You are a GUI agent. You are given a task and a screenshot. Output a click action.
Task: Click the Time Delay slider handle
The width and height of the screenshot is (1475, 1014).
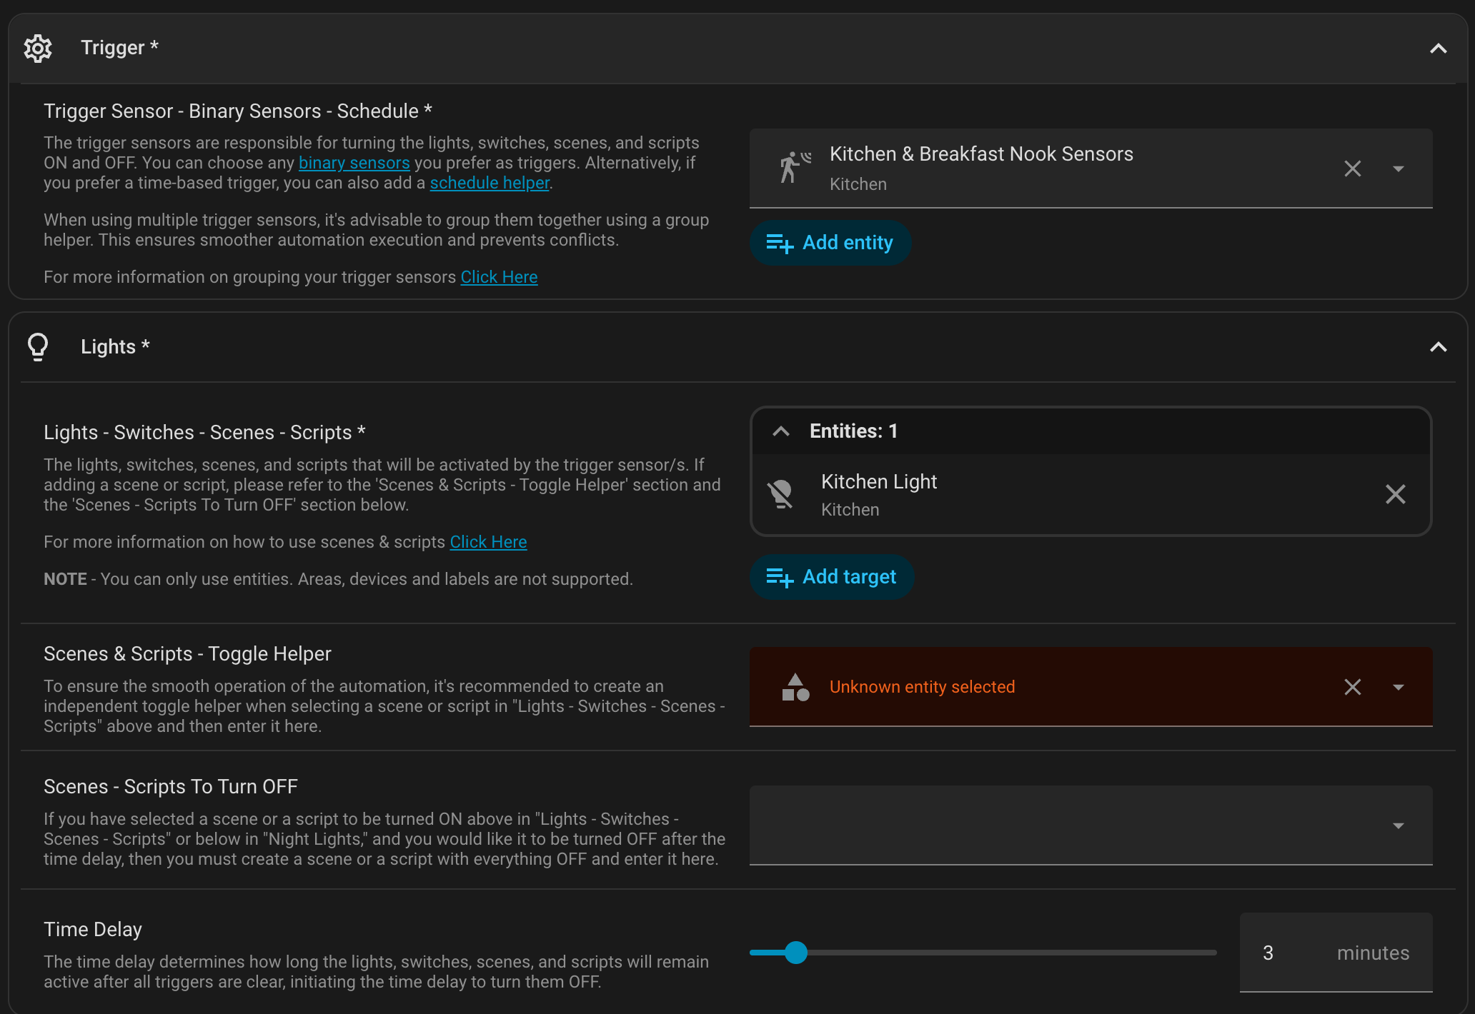pyautogui.click(x=795, y=953)
